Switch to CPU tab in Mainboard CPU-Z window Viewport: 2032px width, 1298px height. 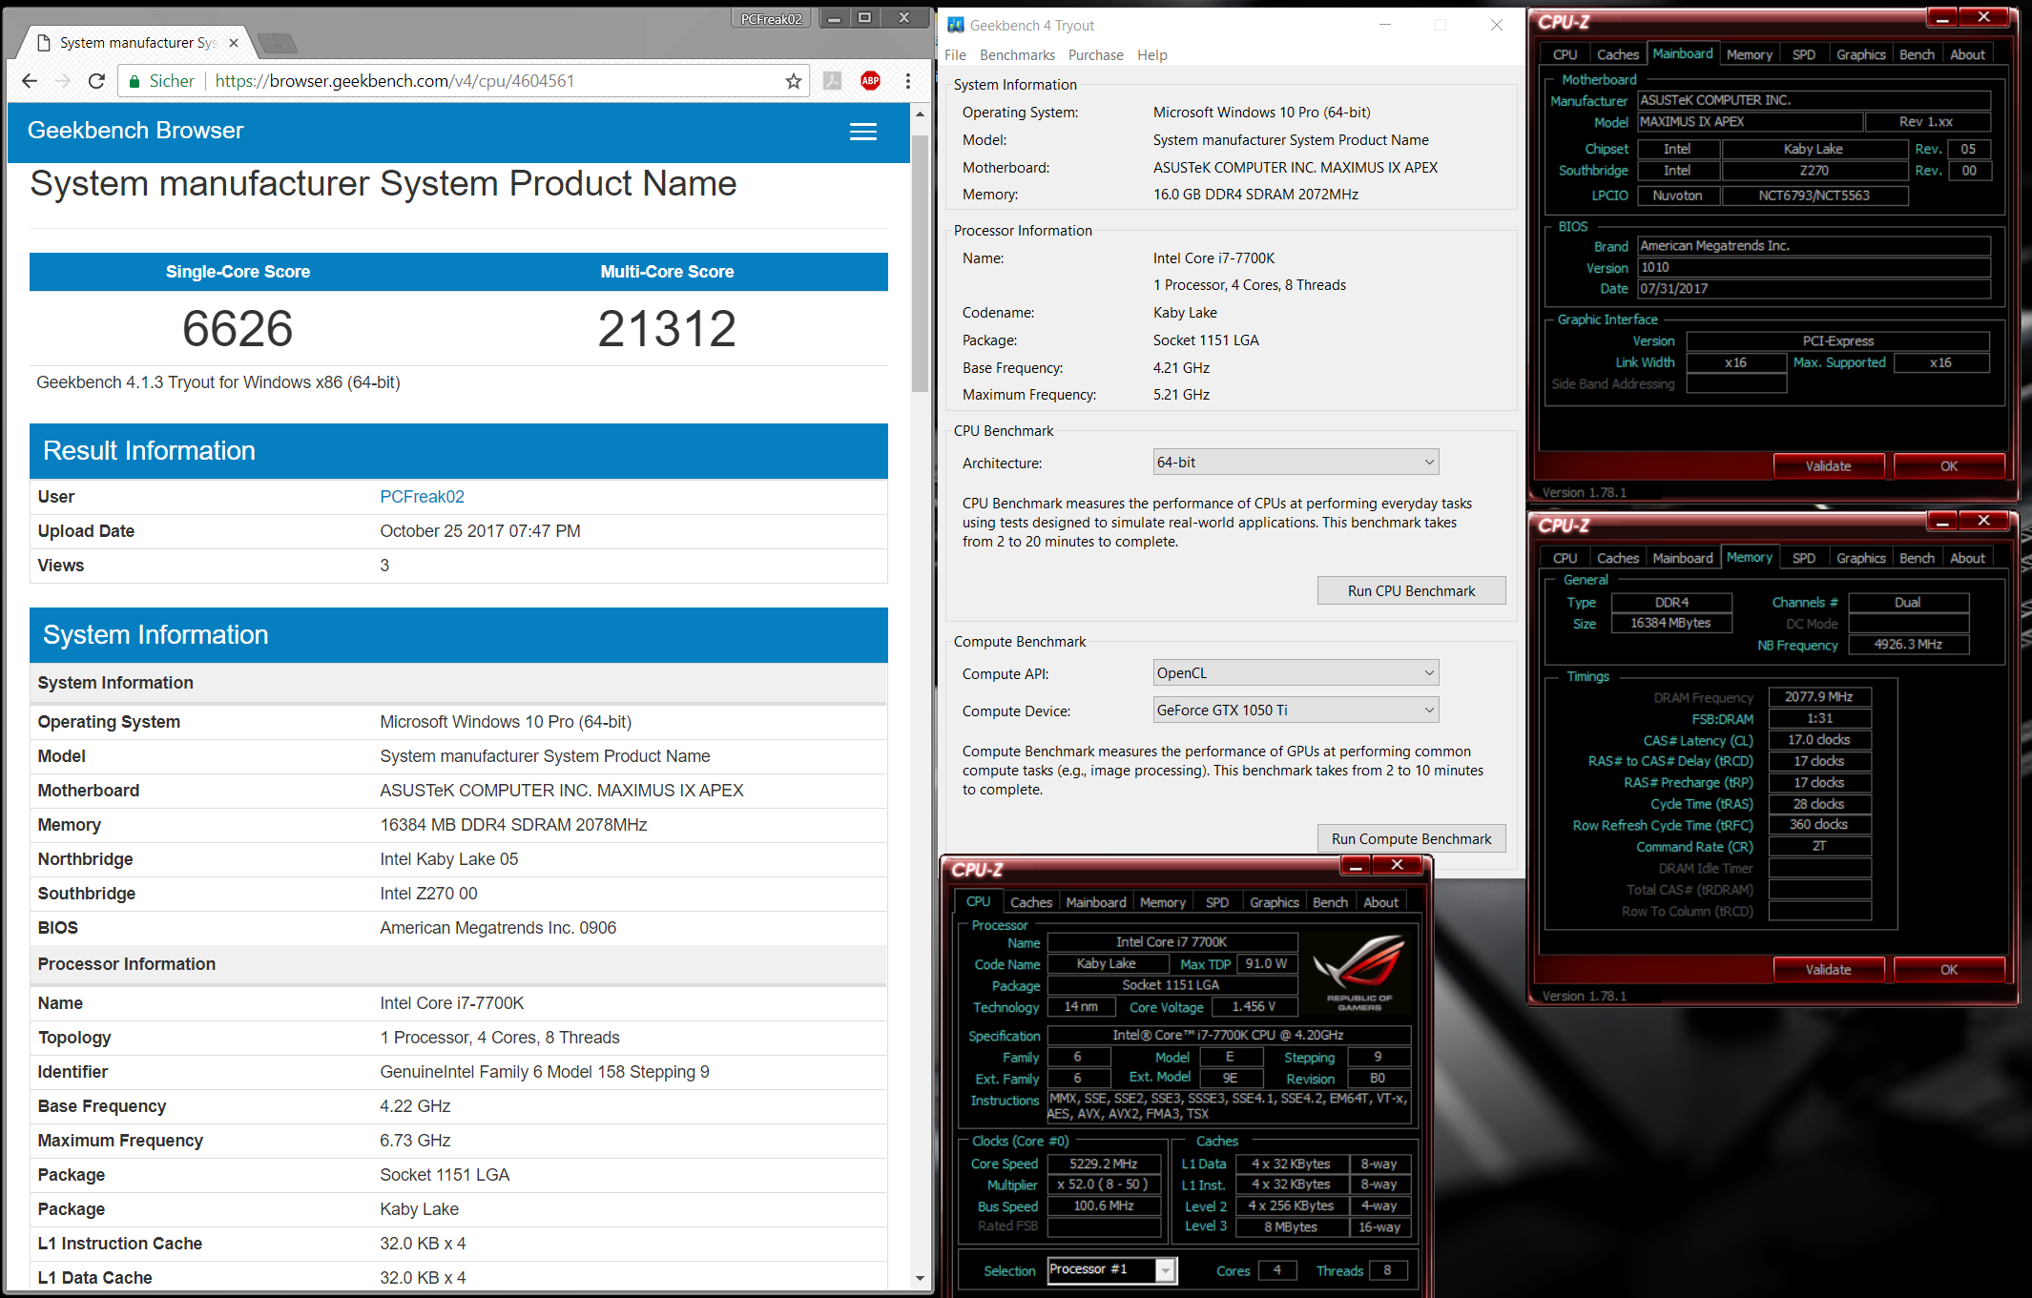tap(1565, 54)
